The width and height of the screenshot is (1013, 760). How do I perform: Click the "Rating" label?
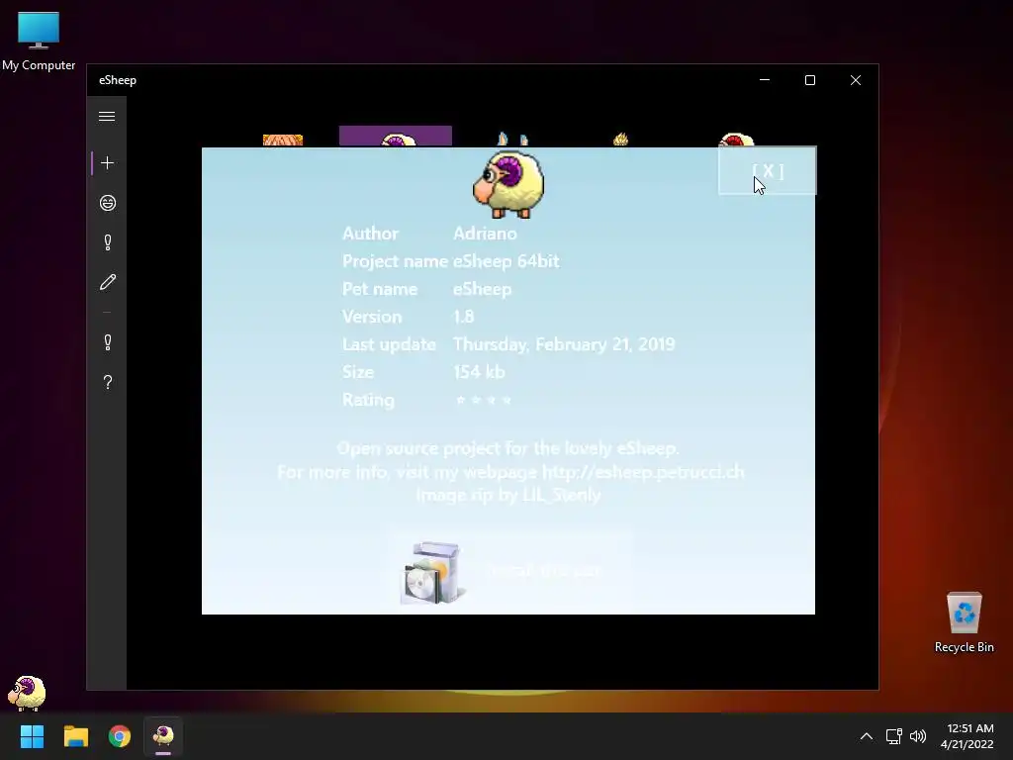(368, 400)
